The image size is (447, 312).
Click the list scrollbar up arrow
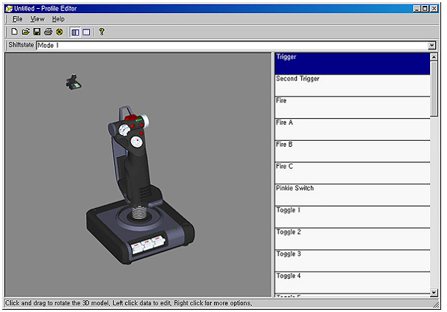[434, 58]
